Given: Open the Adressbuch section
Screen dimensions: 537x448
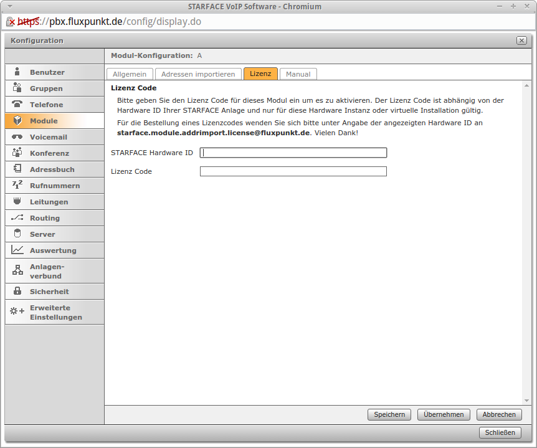Looking at the screenshot, I should click(x=54, y=169).
